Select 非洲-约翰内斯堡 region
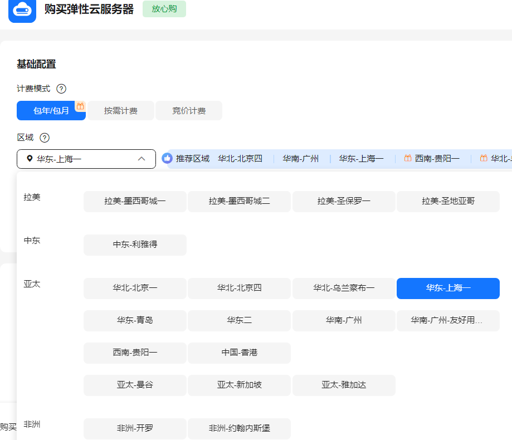Image resolution: width=512 pixels, height=440 pixels. click(x=240, y=428)
